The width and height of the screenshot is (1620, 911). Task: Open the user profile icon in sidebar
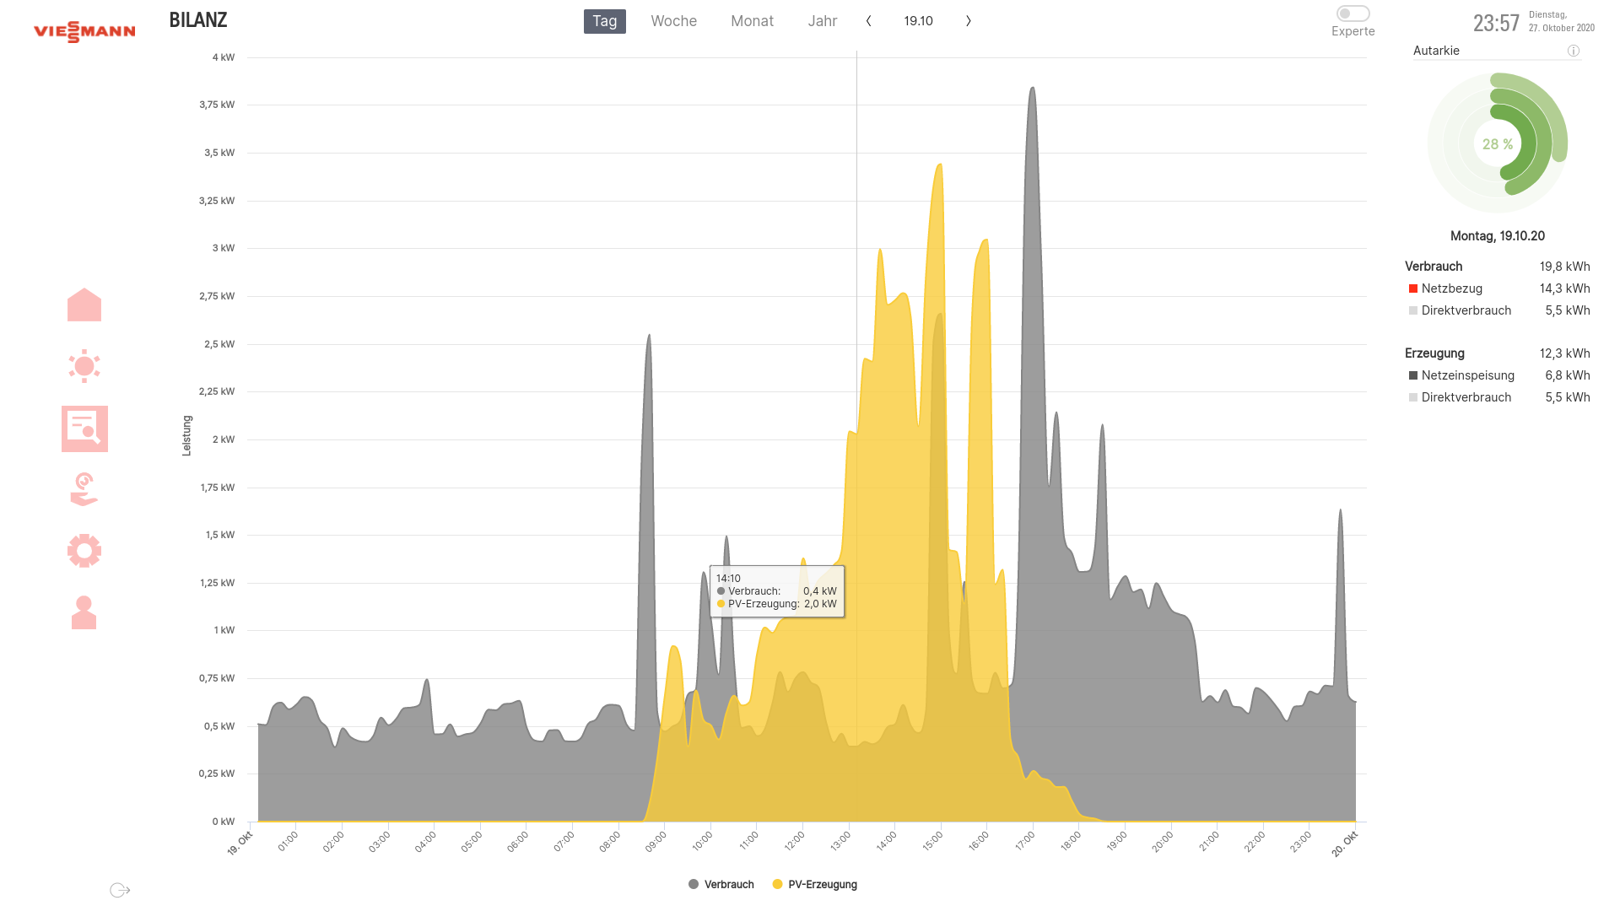[84, 612]
